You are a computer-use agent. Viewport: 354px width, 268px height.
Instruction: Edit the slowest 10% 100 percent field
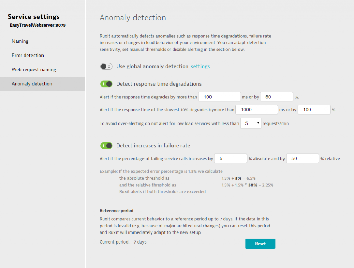[314, 110]
